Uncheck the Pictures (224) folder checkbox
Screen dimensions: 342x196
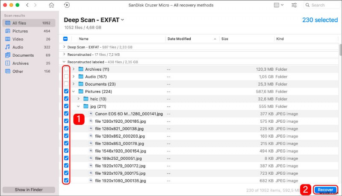pos(66,91)
